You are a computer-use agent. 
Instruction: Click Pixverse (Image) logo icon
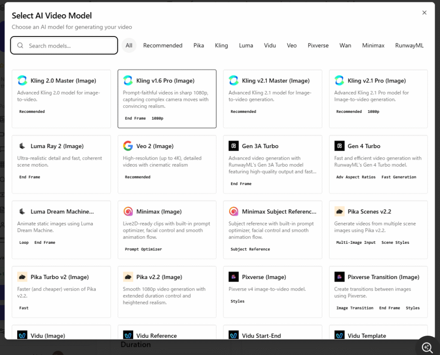coord(233,277)
